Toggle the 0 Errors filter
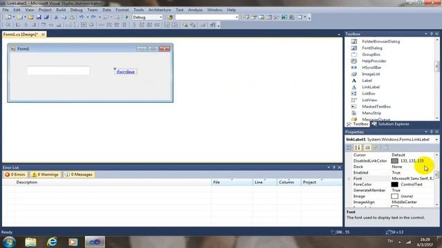The height and width of the screenshot is (248, 442). 15,174
